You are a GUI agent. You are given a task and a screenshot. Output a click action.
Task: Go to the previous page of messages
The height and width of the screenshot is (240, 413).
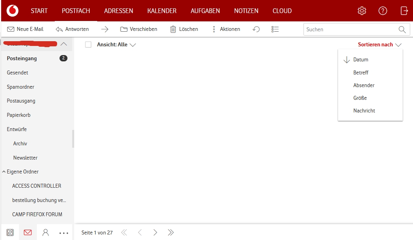tap(140, 232)
